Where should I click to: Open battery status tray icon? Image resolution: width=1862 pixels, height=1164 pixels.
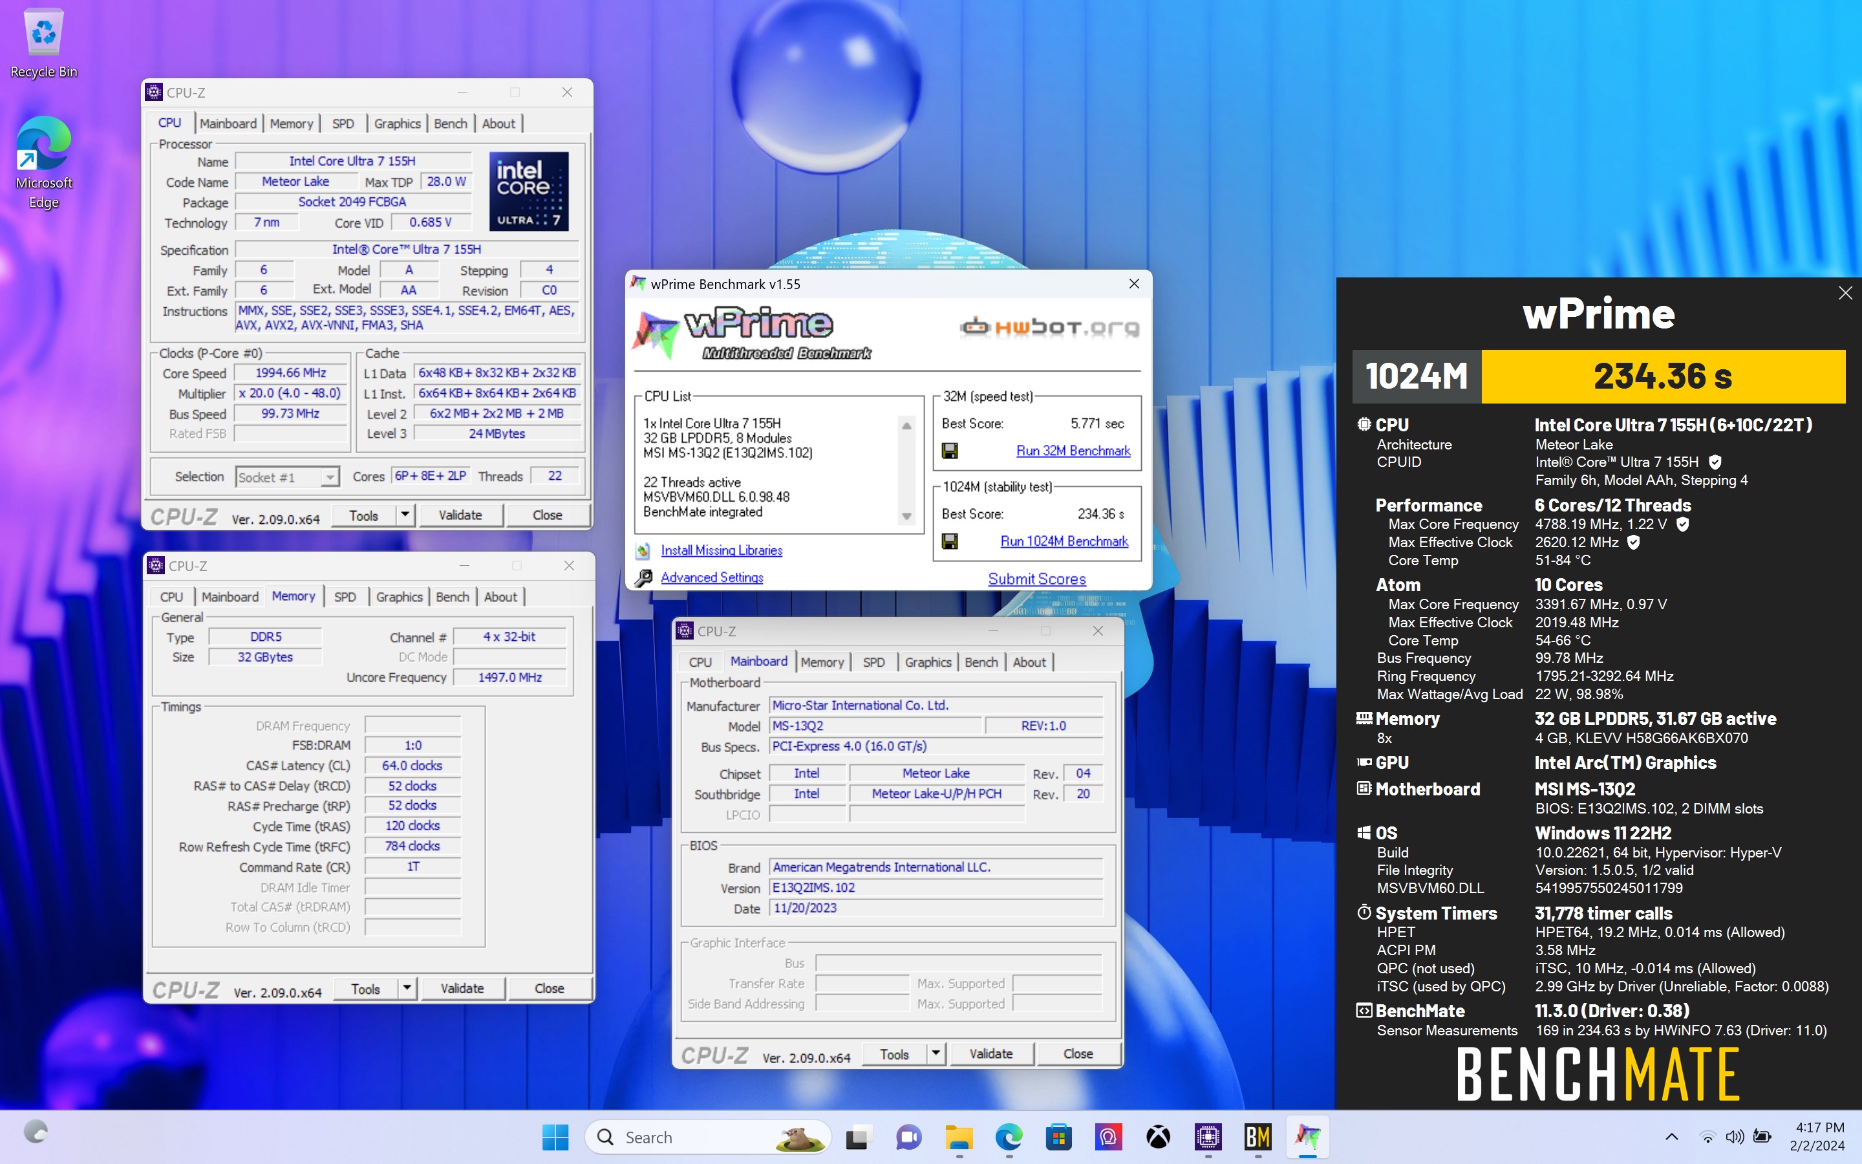click(1762, 1137)
